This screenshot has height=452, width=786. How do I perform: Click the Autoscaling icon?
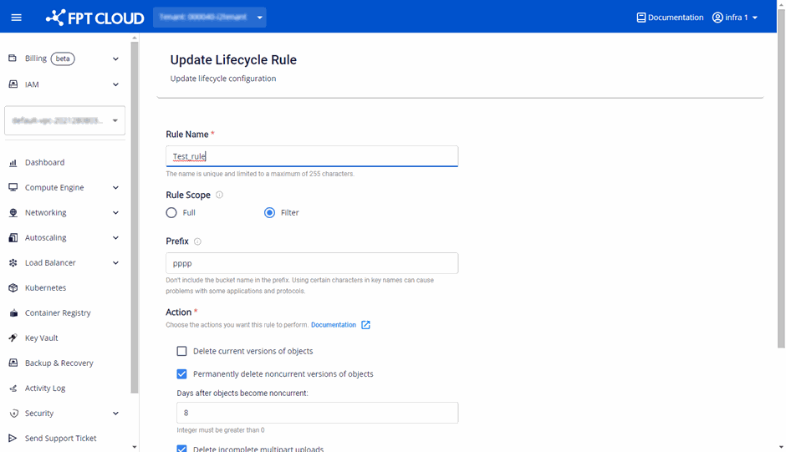click(13, 237)
